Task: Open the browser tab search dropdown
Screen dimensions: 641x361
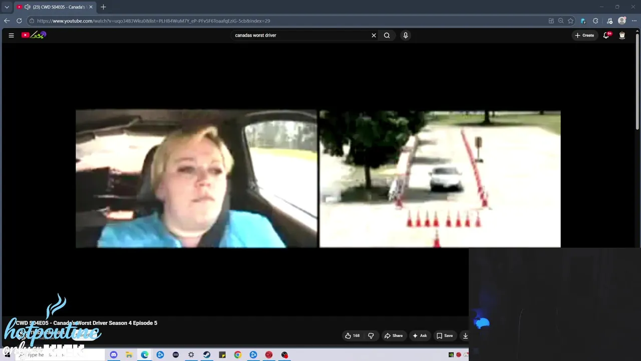Action: pos(7,7)
